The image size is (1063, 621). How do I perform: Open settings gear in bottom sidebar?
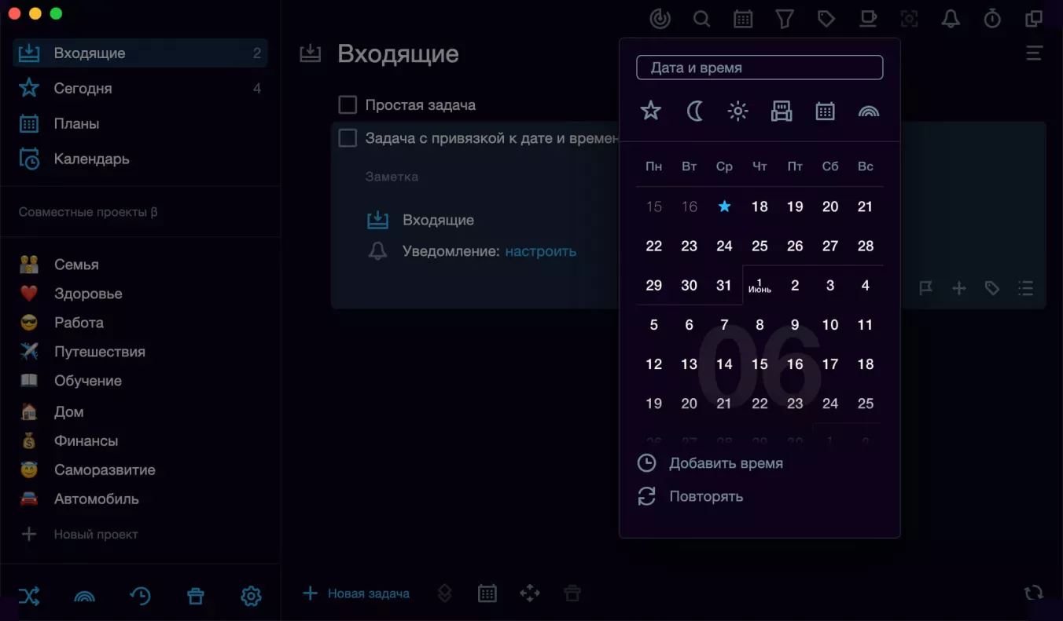(x=251, y=597)
